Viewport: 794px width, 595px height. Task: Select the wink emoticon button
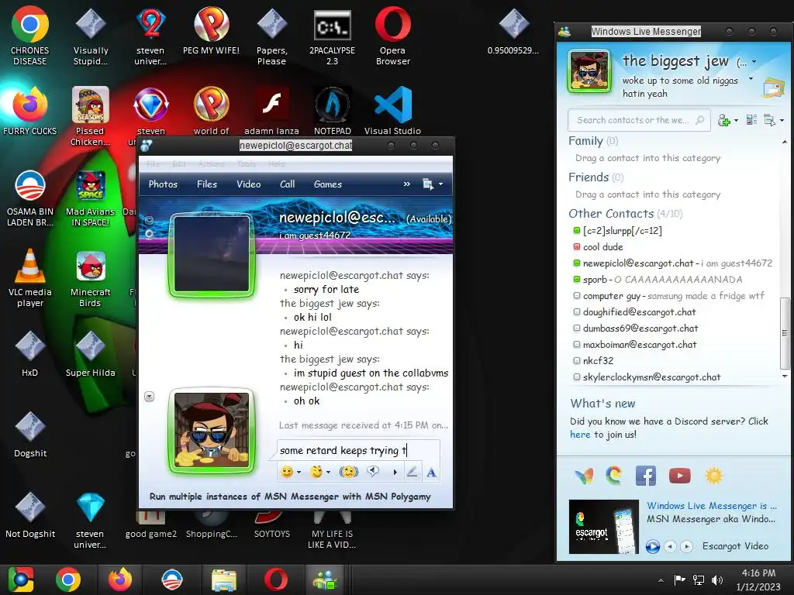[316, 472]
